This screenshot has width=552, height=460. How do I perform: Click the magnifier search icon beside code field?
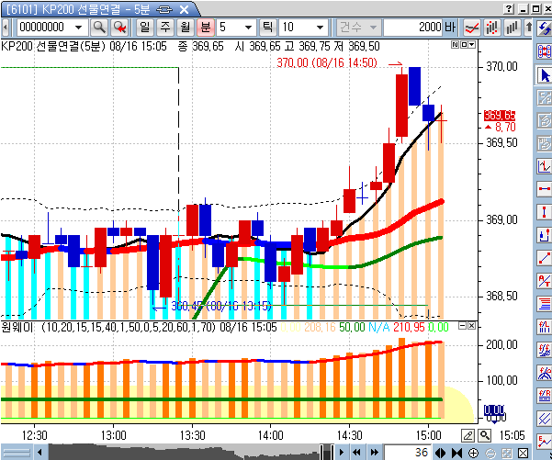click(98, 28)
